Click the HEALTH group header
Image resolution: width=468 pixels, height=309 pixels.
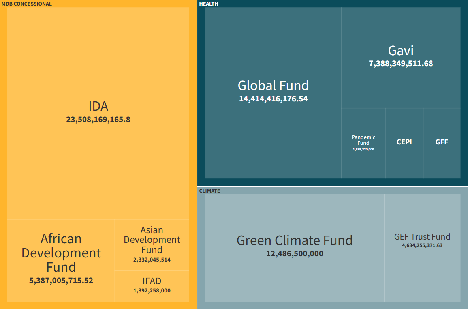click(209, 4)
